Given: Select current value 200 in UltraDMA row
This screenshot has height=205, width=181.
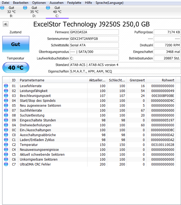Looking at the screenshot, I should tap(102, 164).
